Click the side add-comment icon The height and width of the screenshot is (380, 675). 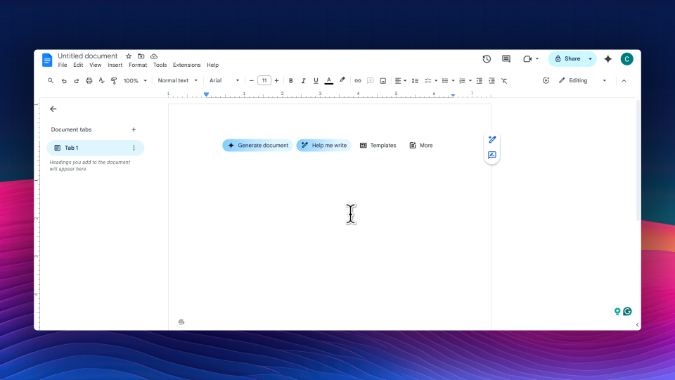[492, 155]
